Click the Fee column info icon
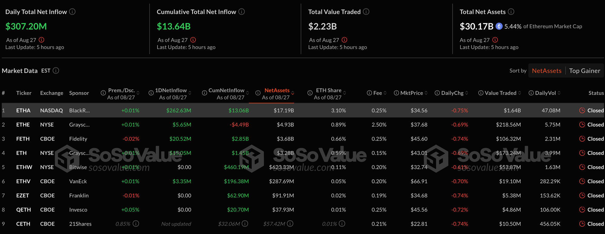This screenshot has height=234, width=605. click(x=369, y=93)
